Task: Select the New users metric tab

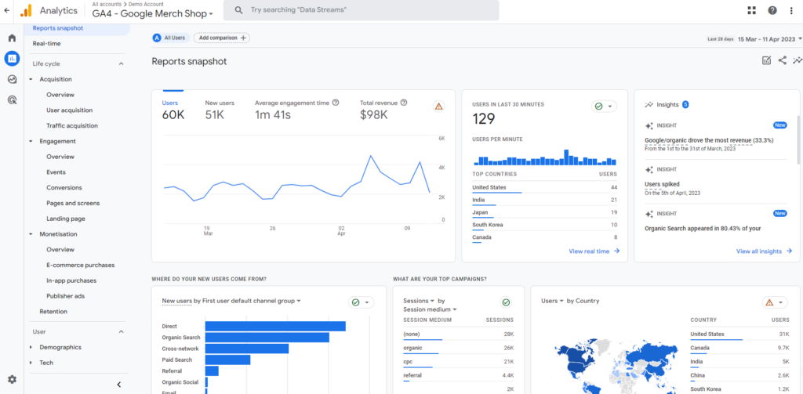Action: (220, 110)
